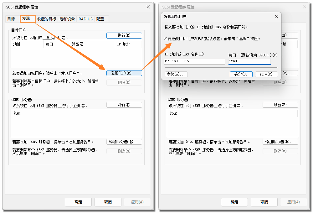Click the 端口 column header in left window
Image resolution: width=313 pixels, height=213 pixels.
(57, 44)
